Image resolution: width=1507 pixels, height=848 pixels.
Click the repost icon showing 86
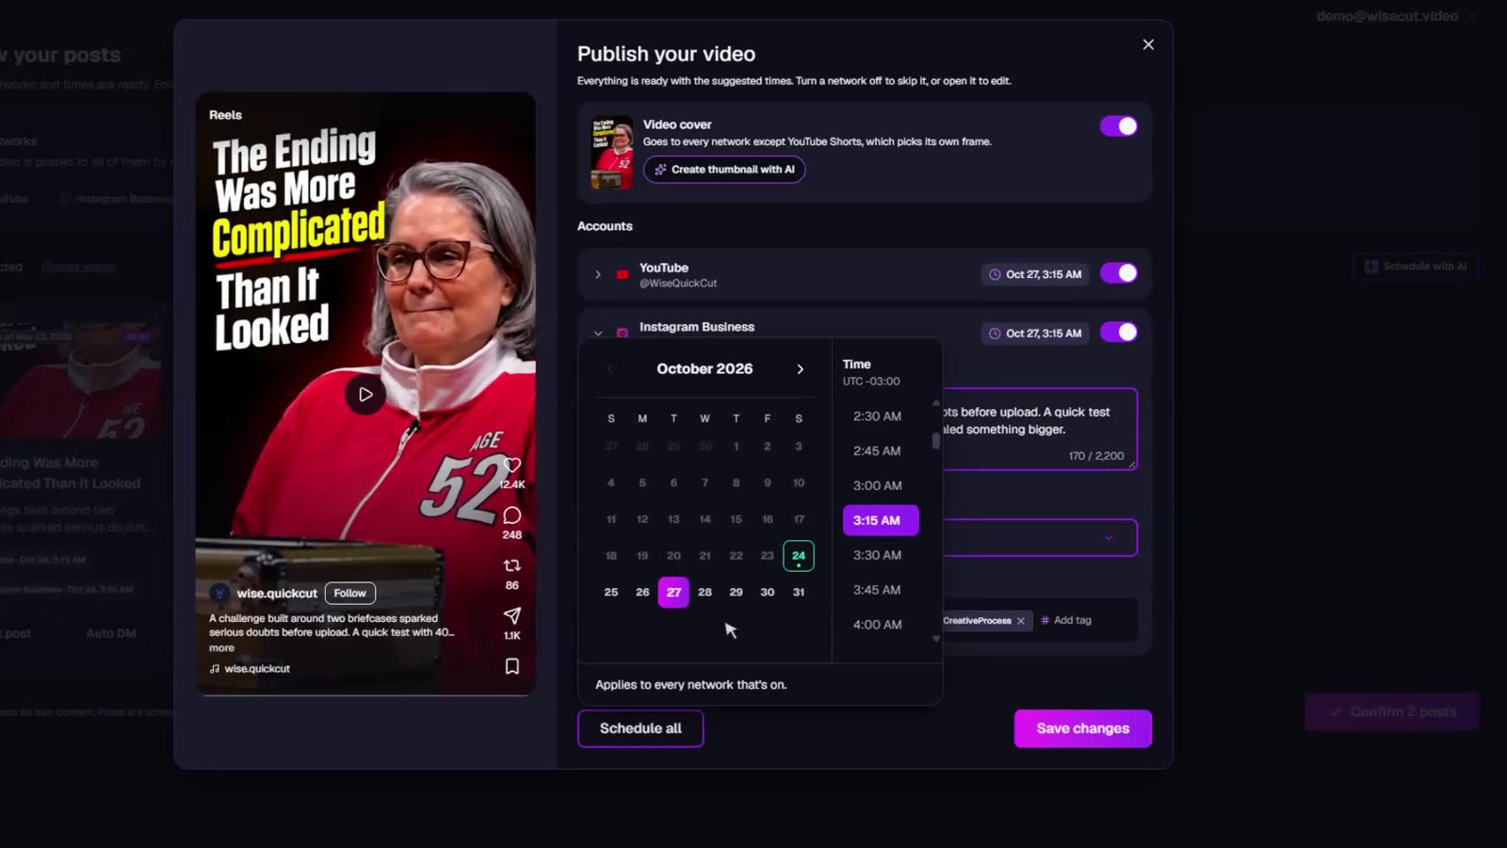click(x=511, y=565)
